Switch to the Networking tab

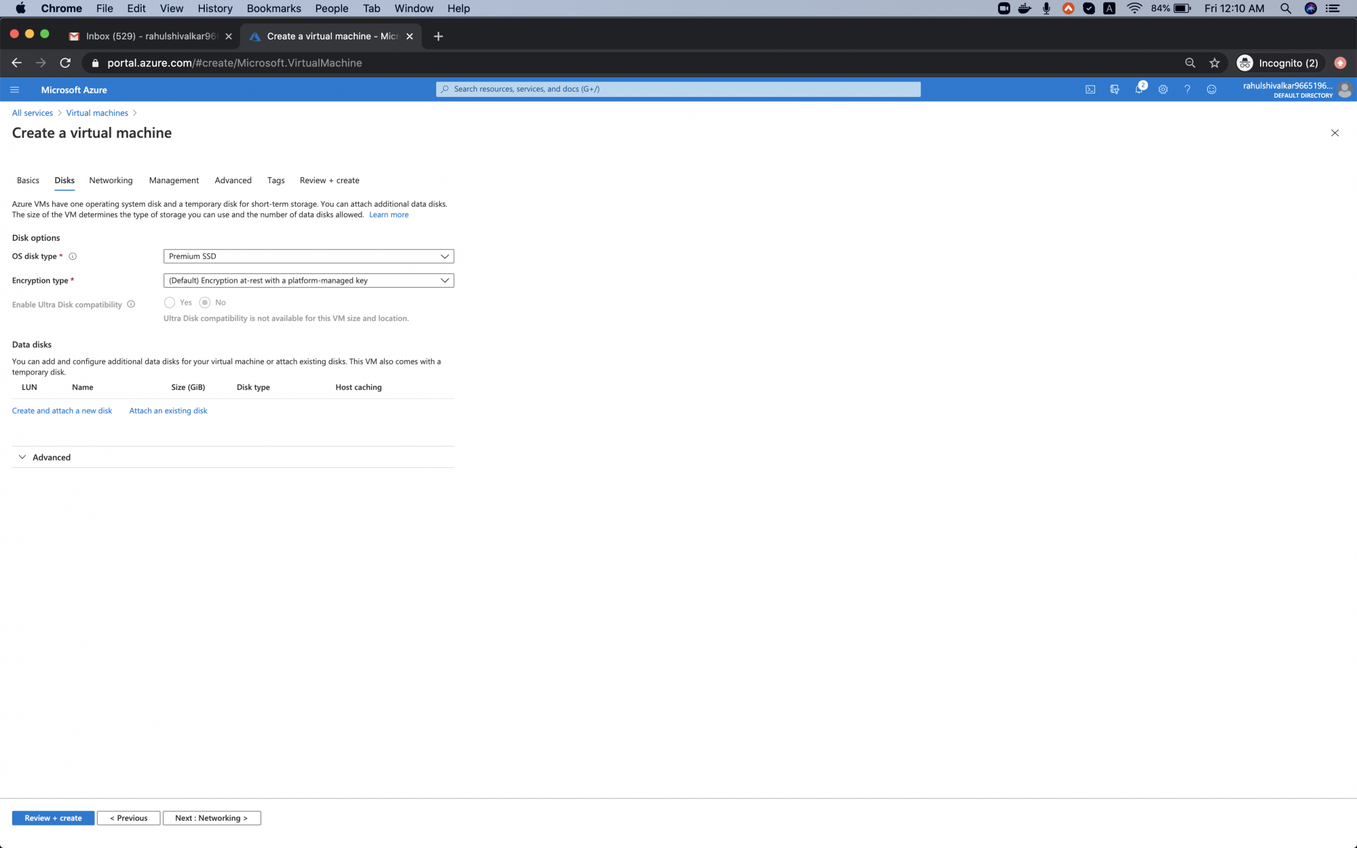tap(111, 180)
